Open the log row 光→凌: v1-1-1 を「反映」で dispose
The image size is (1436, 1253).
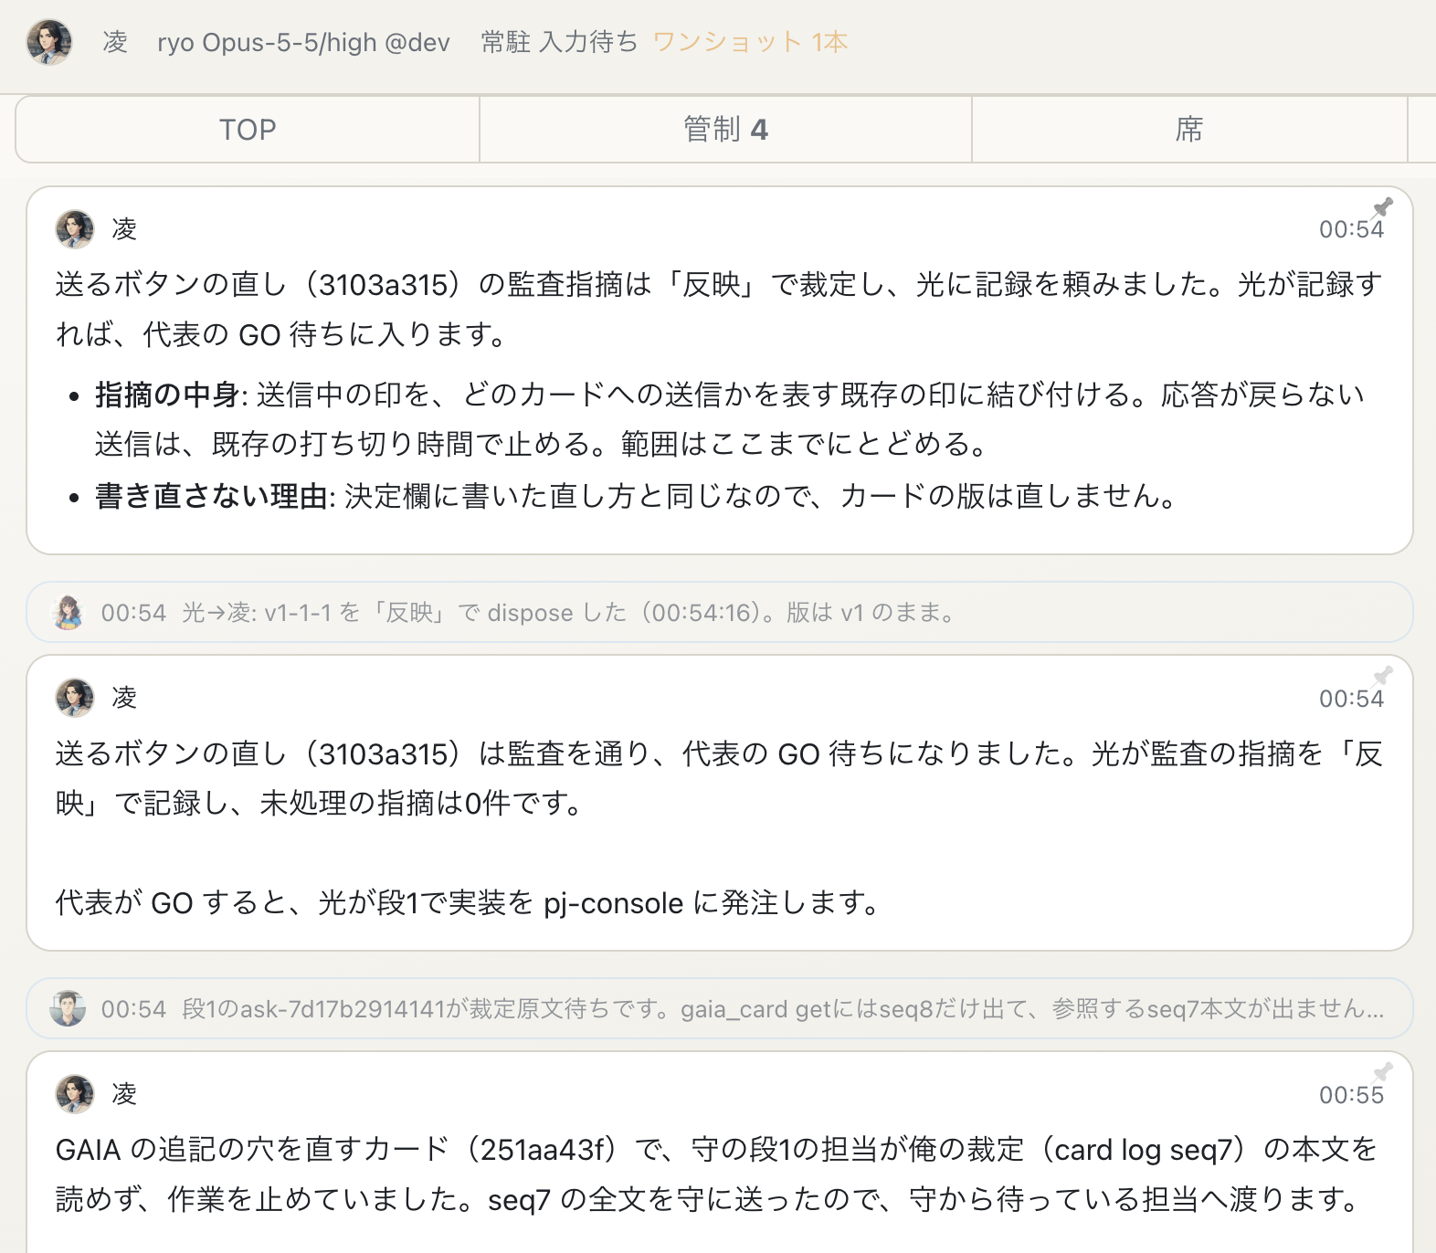coord(720,612)
